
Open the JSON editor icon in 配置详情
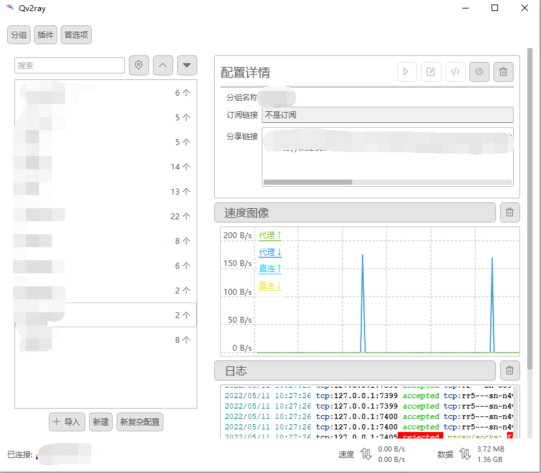click(455, 72)
